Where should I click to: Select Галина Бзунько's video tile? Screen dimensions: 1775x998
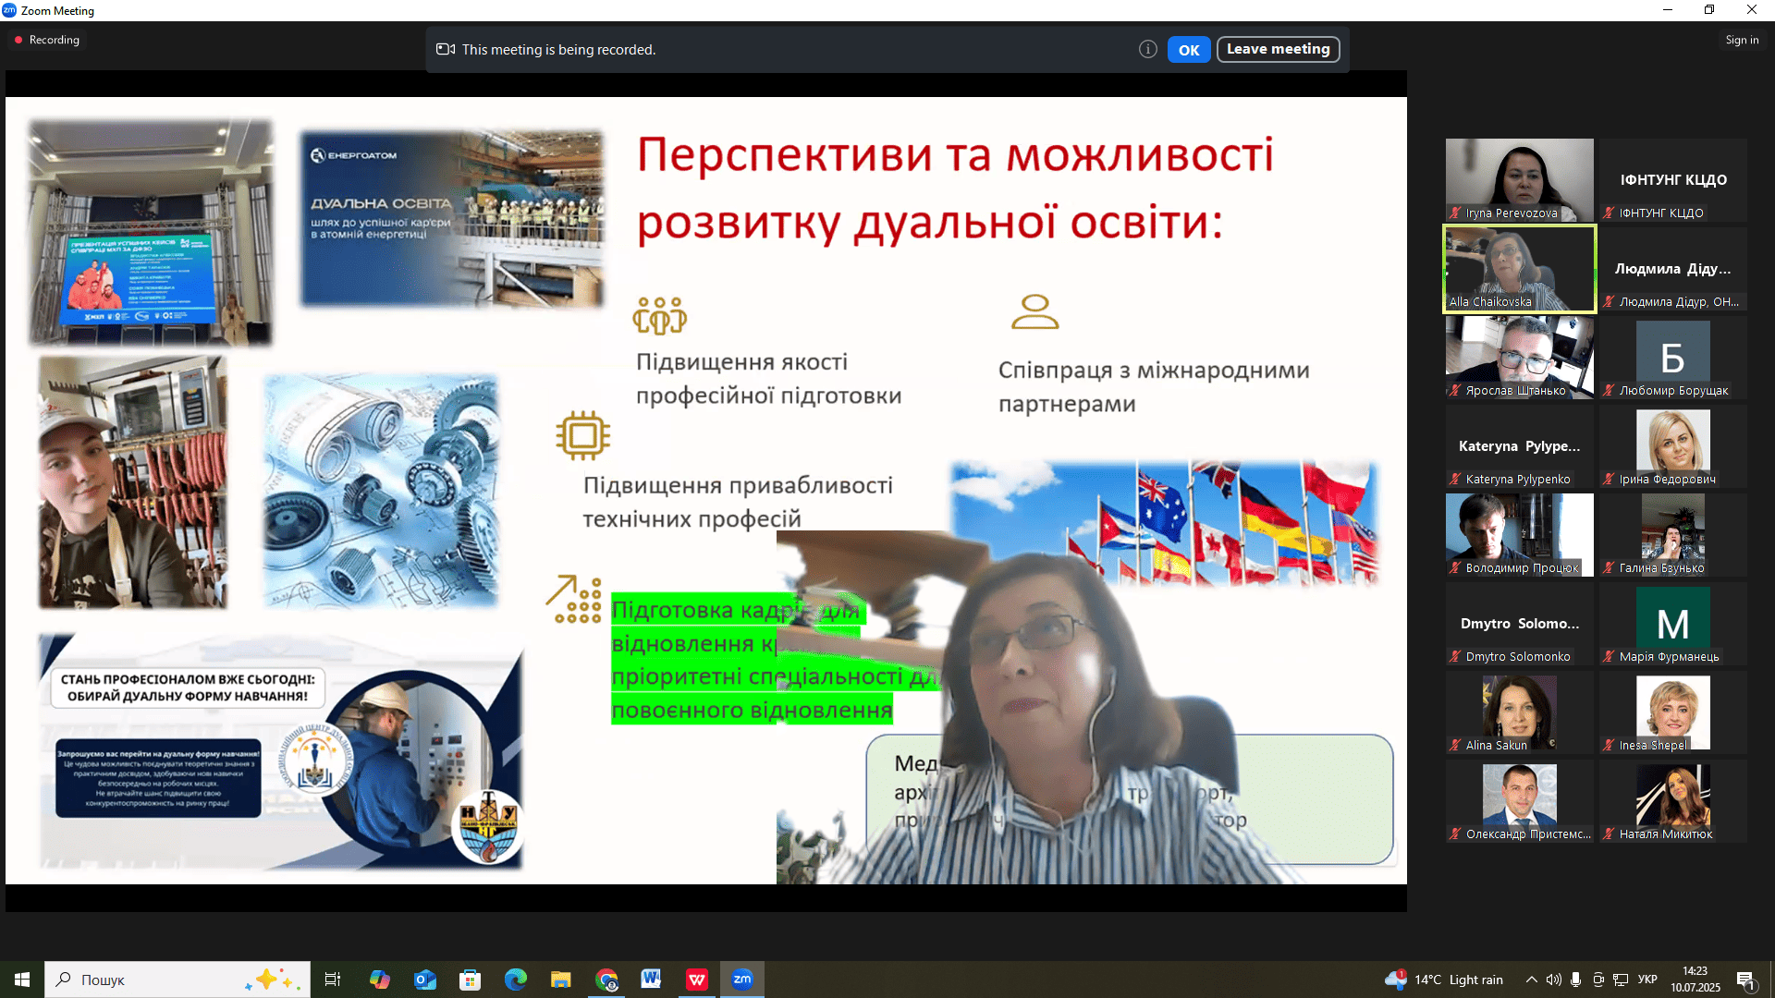point(1672,535)
